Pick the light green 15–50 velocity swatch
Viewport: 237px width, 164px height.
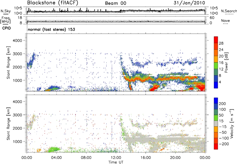pos(216,118)
